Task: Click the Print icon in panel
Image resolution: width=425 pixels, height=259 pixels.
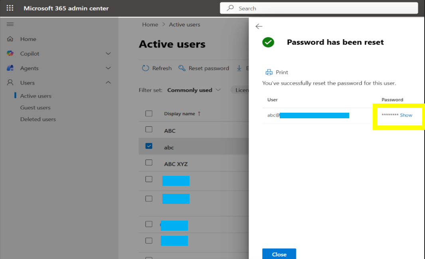Action: click(x=269, y=72)
